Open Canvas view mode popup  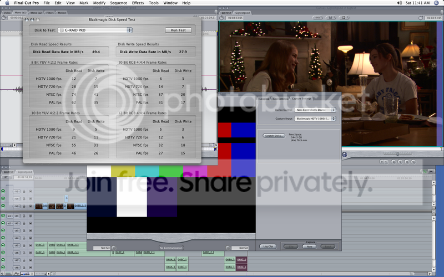tap(330, 18)
